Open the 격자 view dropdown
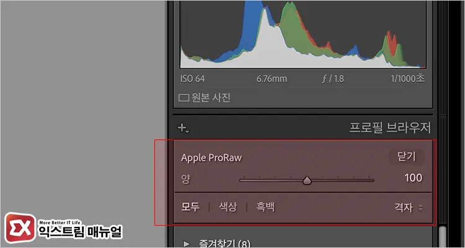The image size is (465, 248). (408, 208)
